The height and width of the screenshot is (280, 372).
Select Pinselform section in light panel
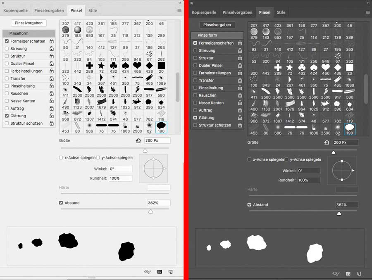coord(29,33)
